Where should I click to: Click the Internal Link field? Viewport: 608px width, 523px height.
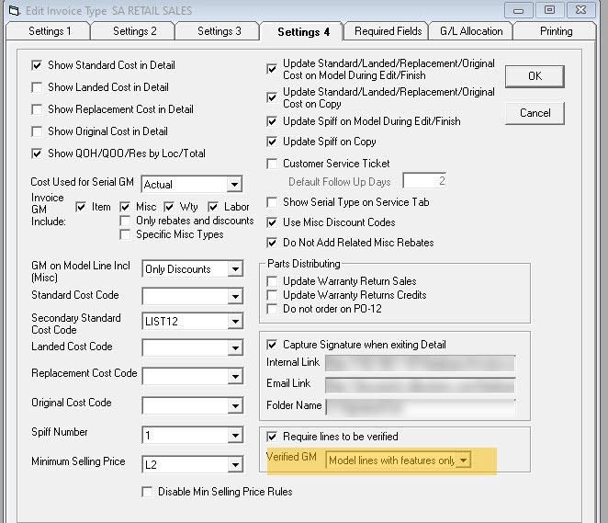click(x=421, y=364)
